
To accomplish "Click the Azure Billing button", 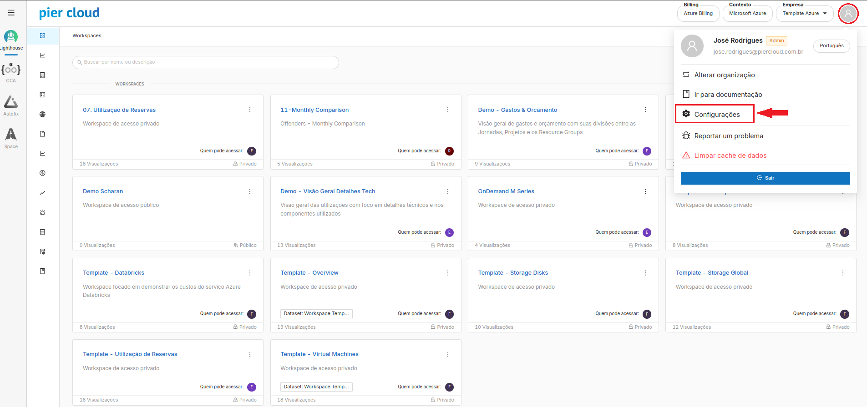I will click(698, 14).
